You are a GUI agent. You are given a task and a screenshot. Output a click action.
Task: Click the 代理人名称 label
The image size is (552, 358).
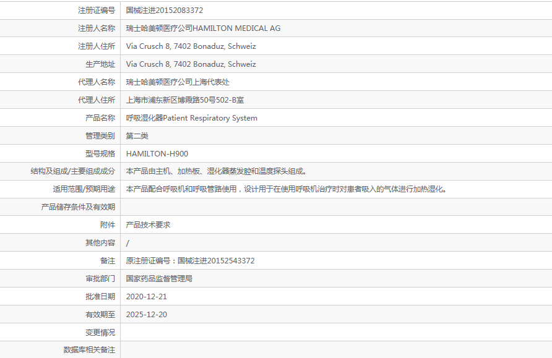pyautogui.click(x=97, y=82)
